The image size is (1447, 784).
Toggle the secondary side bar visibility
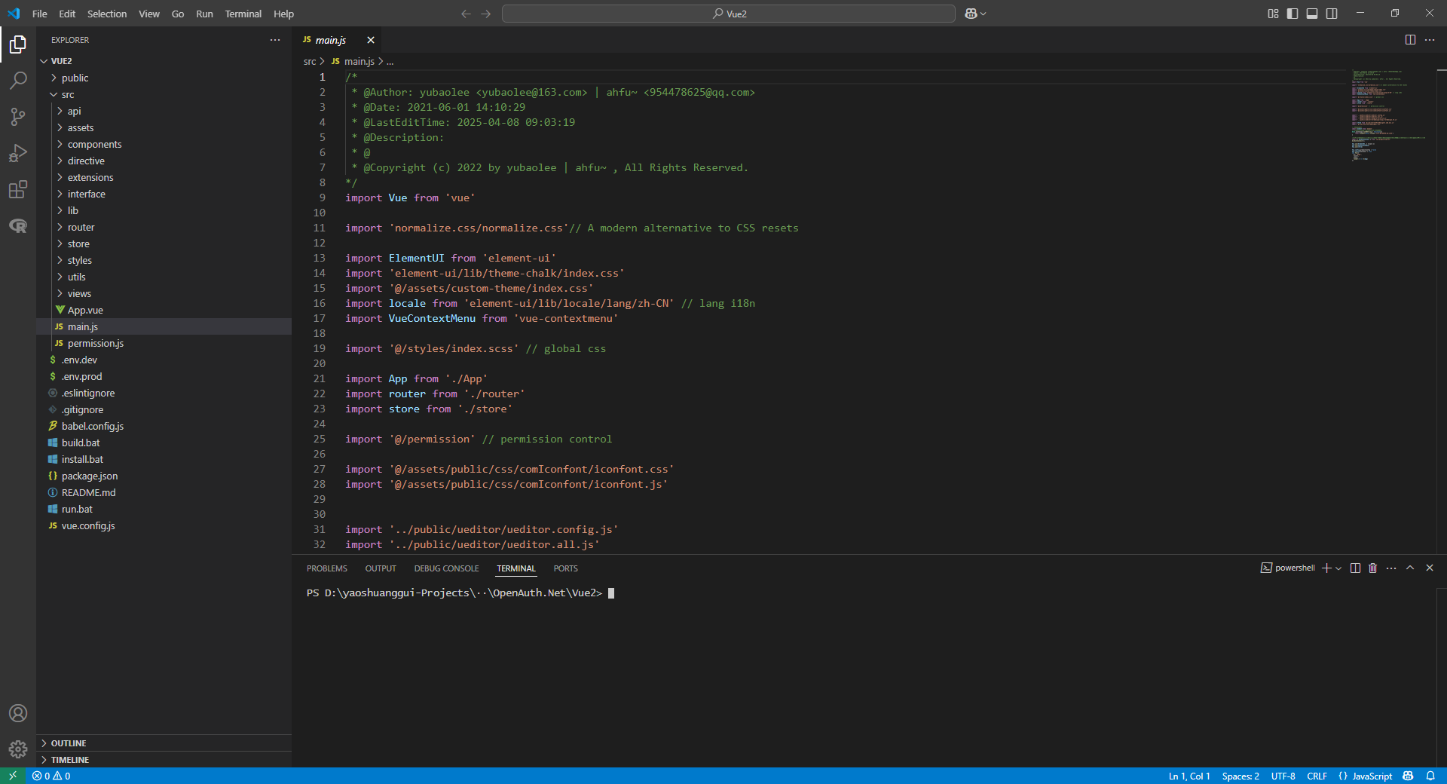point(1332,14)
